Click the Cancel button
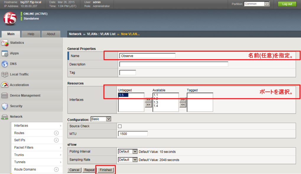This screenshot has width=301, height=174. [x=74, y=170]
